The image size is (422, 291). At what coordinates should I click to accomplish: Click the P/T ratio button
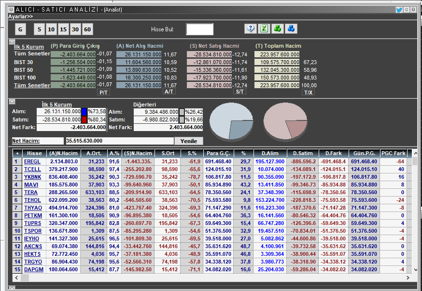(103, 93)
